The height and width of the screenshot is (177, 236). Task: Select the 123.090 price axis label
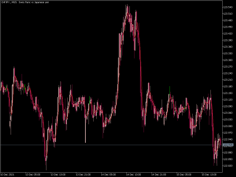[x=228, y=106]
